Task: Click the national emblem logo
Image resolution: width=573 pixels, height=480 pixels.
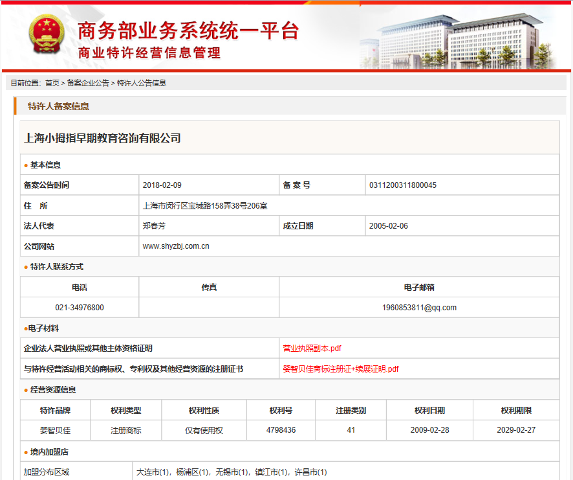Action: click(47, 34)
